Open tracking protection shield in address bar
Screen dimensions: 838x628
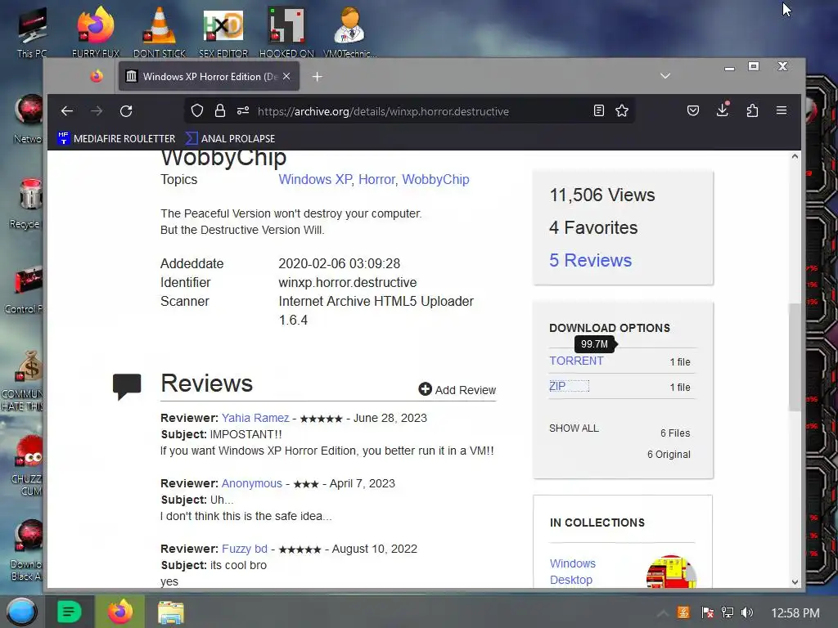click(x=197, y=111)
